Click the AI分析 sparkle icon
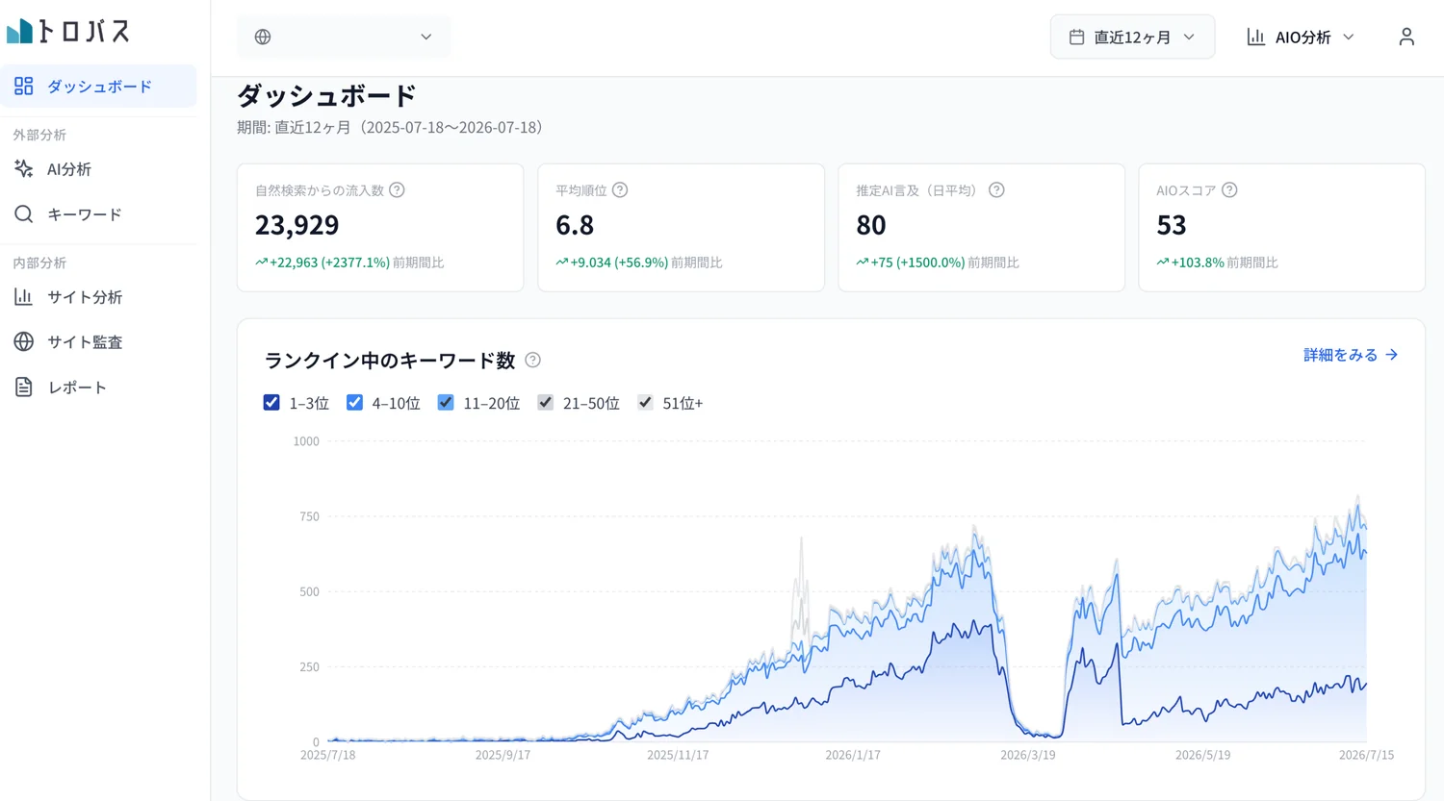 [x=24, y=169]
